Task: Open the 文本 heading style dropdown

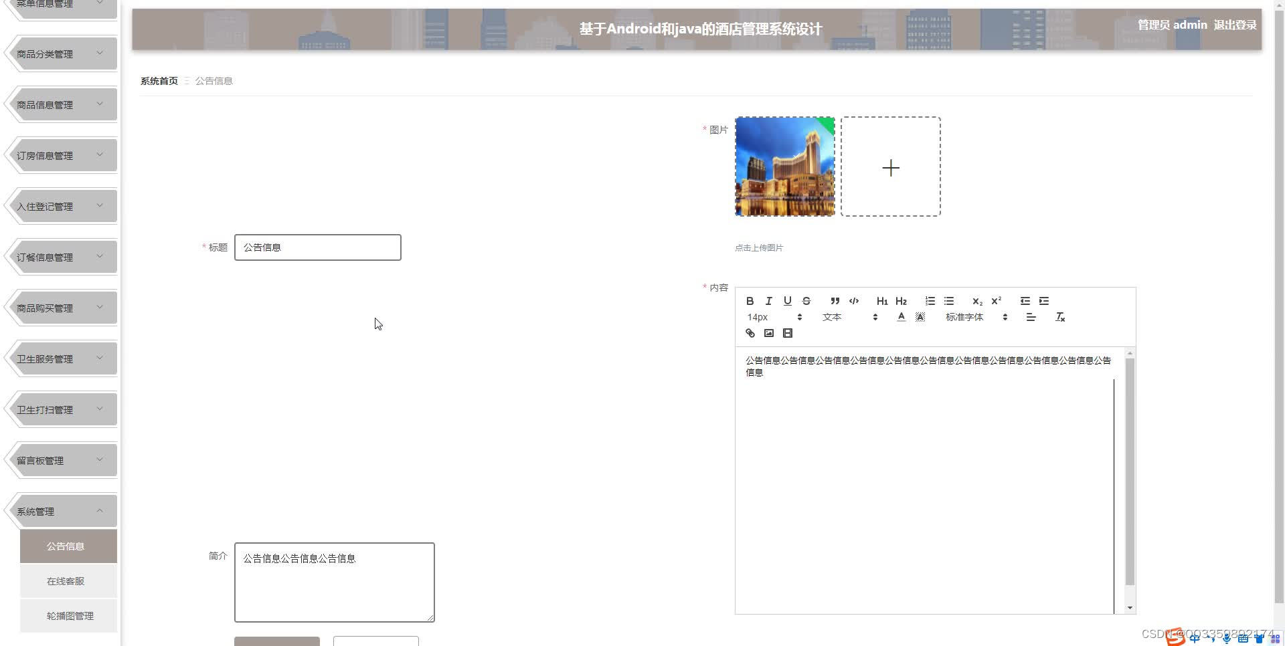Action: tap(849, 317)
